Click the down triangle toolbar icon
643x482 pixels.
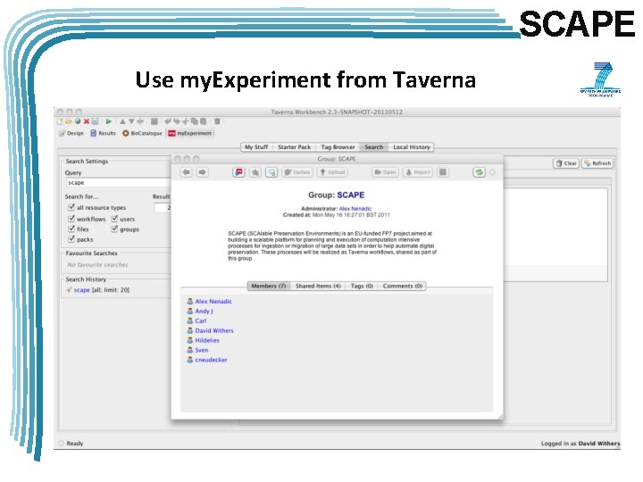(x=131, y=121)
